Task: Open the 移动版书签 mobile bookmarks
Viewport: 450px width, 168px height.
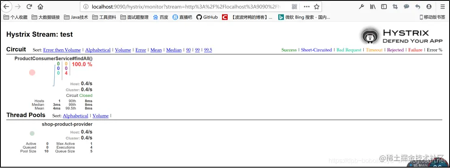Action: pyautogui.click(x=432, y=17)
